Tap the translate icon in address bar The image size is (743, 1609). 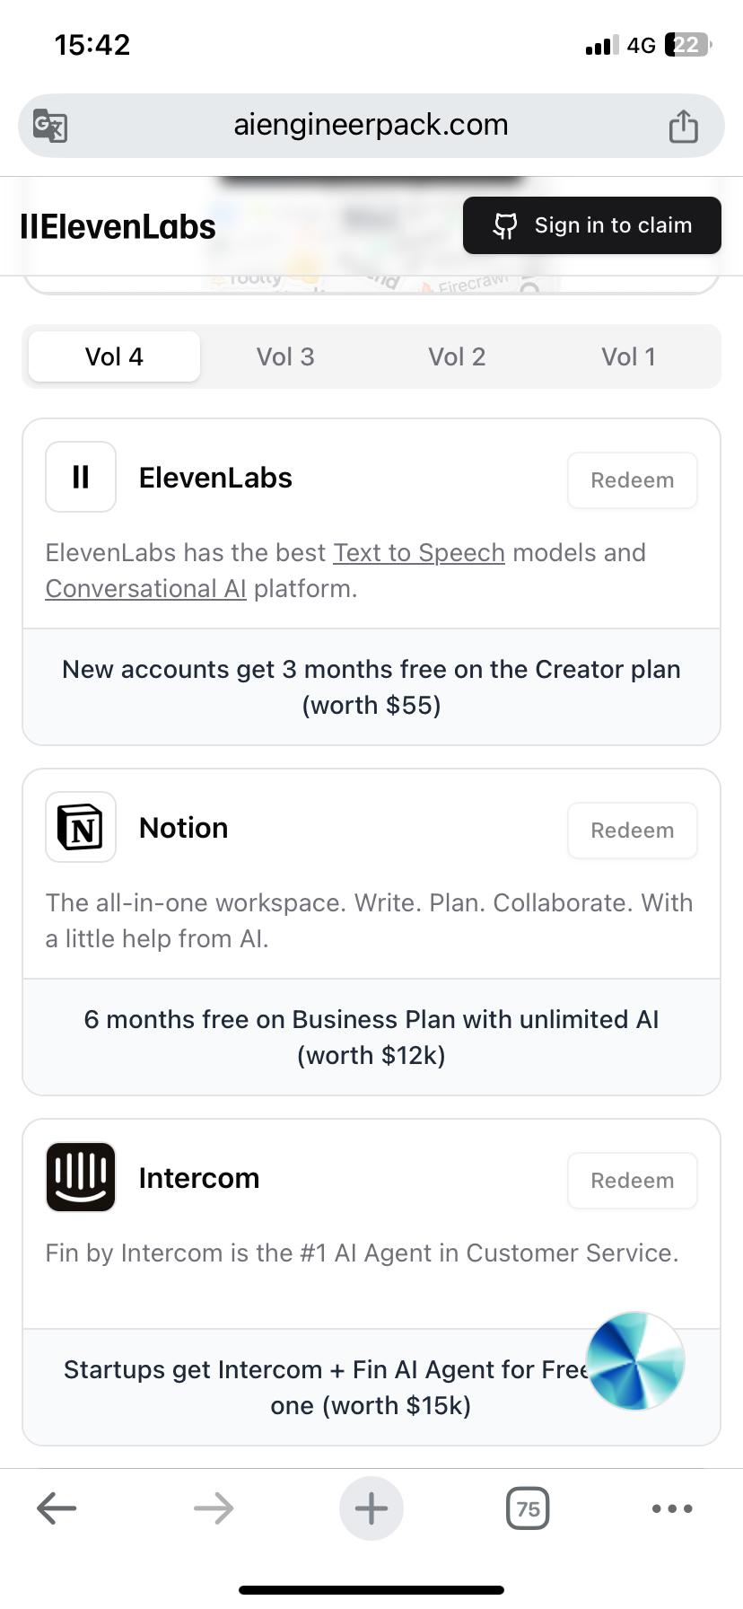tap(50, 126)
